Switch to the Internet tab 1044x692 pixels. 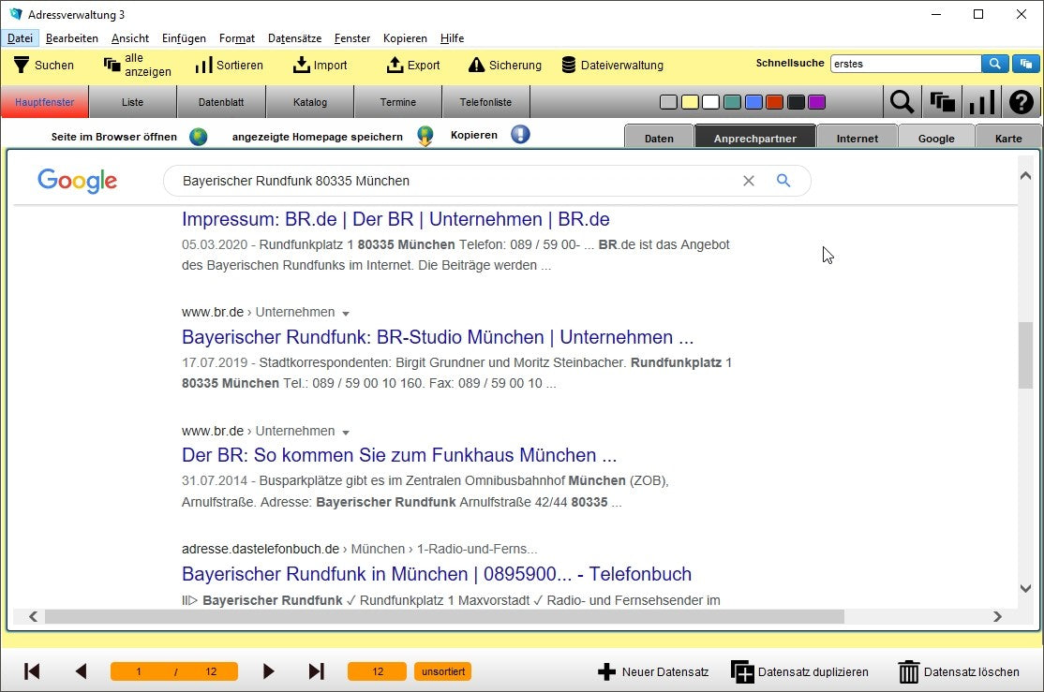pyautogui.click(x=857, y=138)
